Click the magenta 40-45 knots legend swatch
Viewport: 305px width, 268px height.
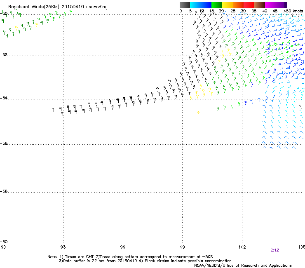(270, 5)
